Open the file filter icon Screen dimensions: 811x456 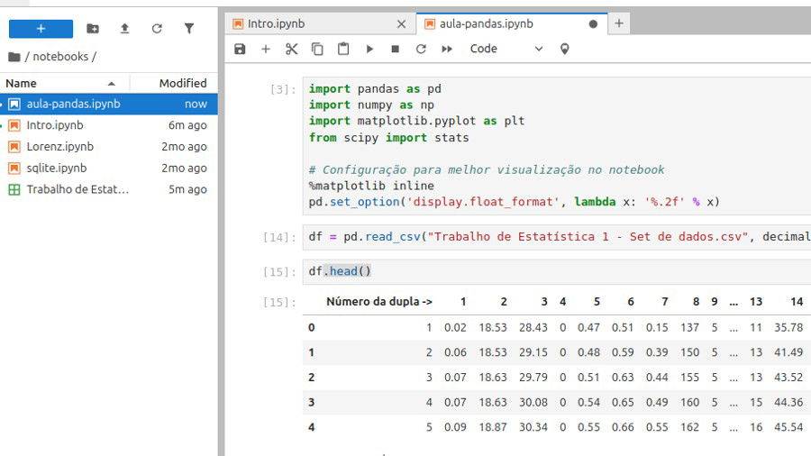tap(189, 29)
